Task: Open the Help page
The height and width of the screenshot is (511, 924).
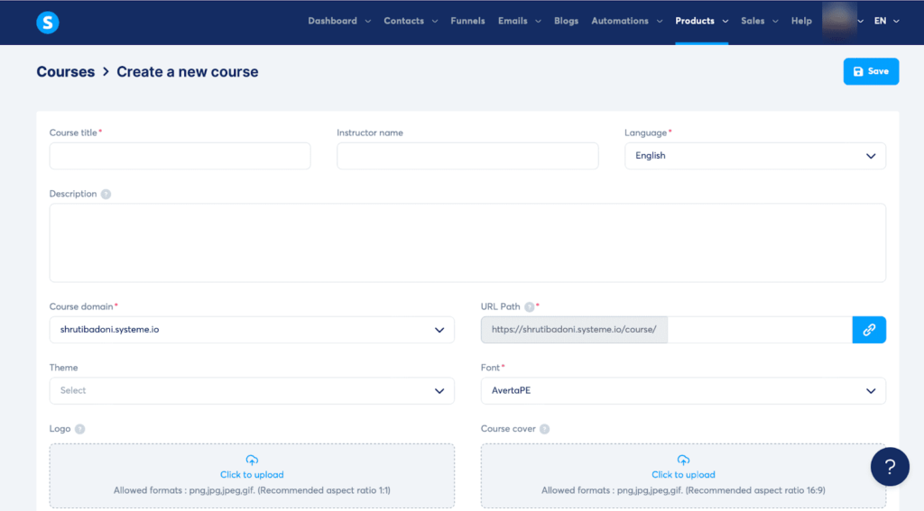Action: (801, 22)
